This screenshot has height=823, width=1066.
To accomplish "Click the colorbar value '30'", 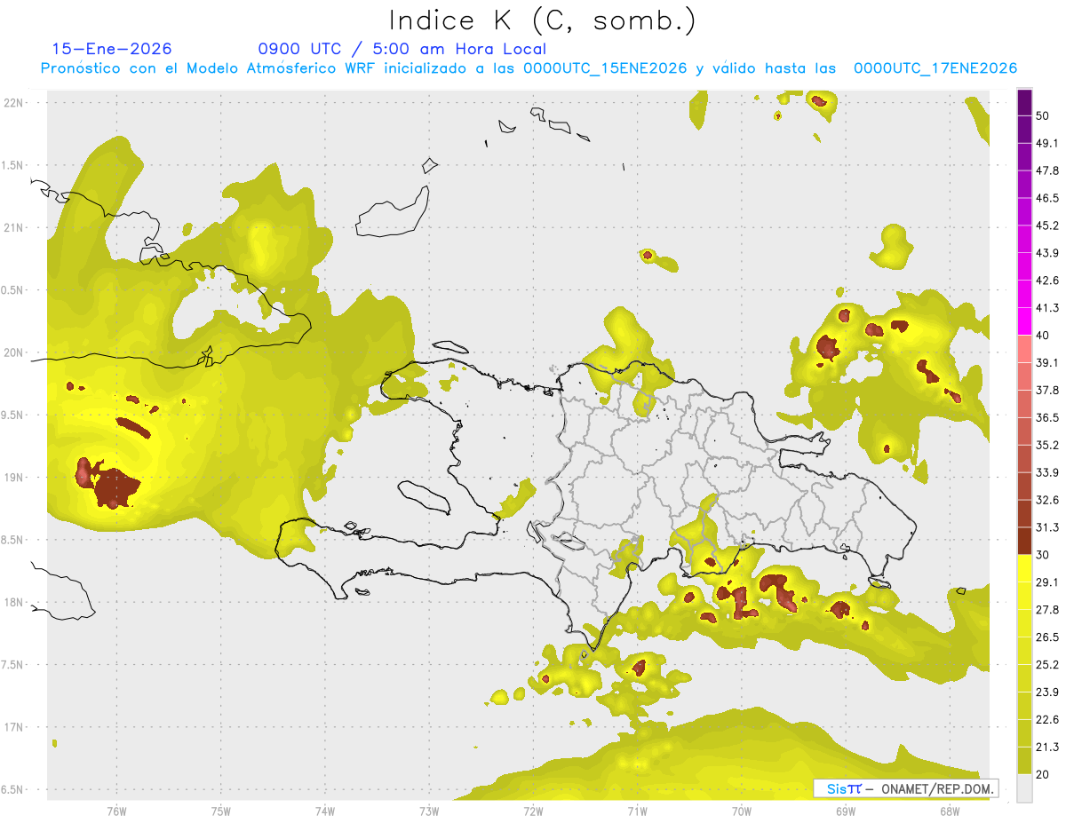I will tap(1045, 555).
